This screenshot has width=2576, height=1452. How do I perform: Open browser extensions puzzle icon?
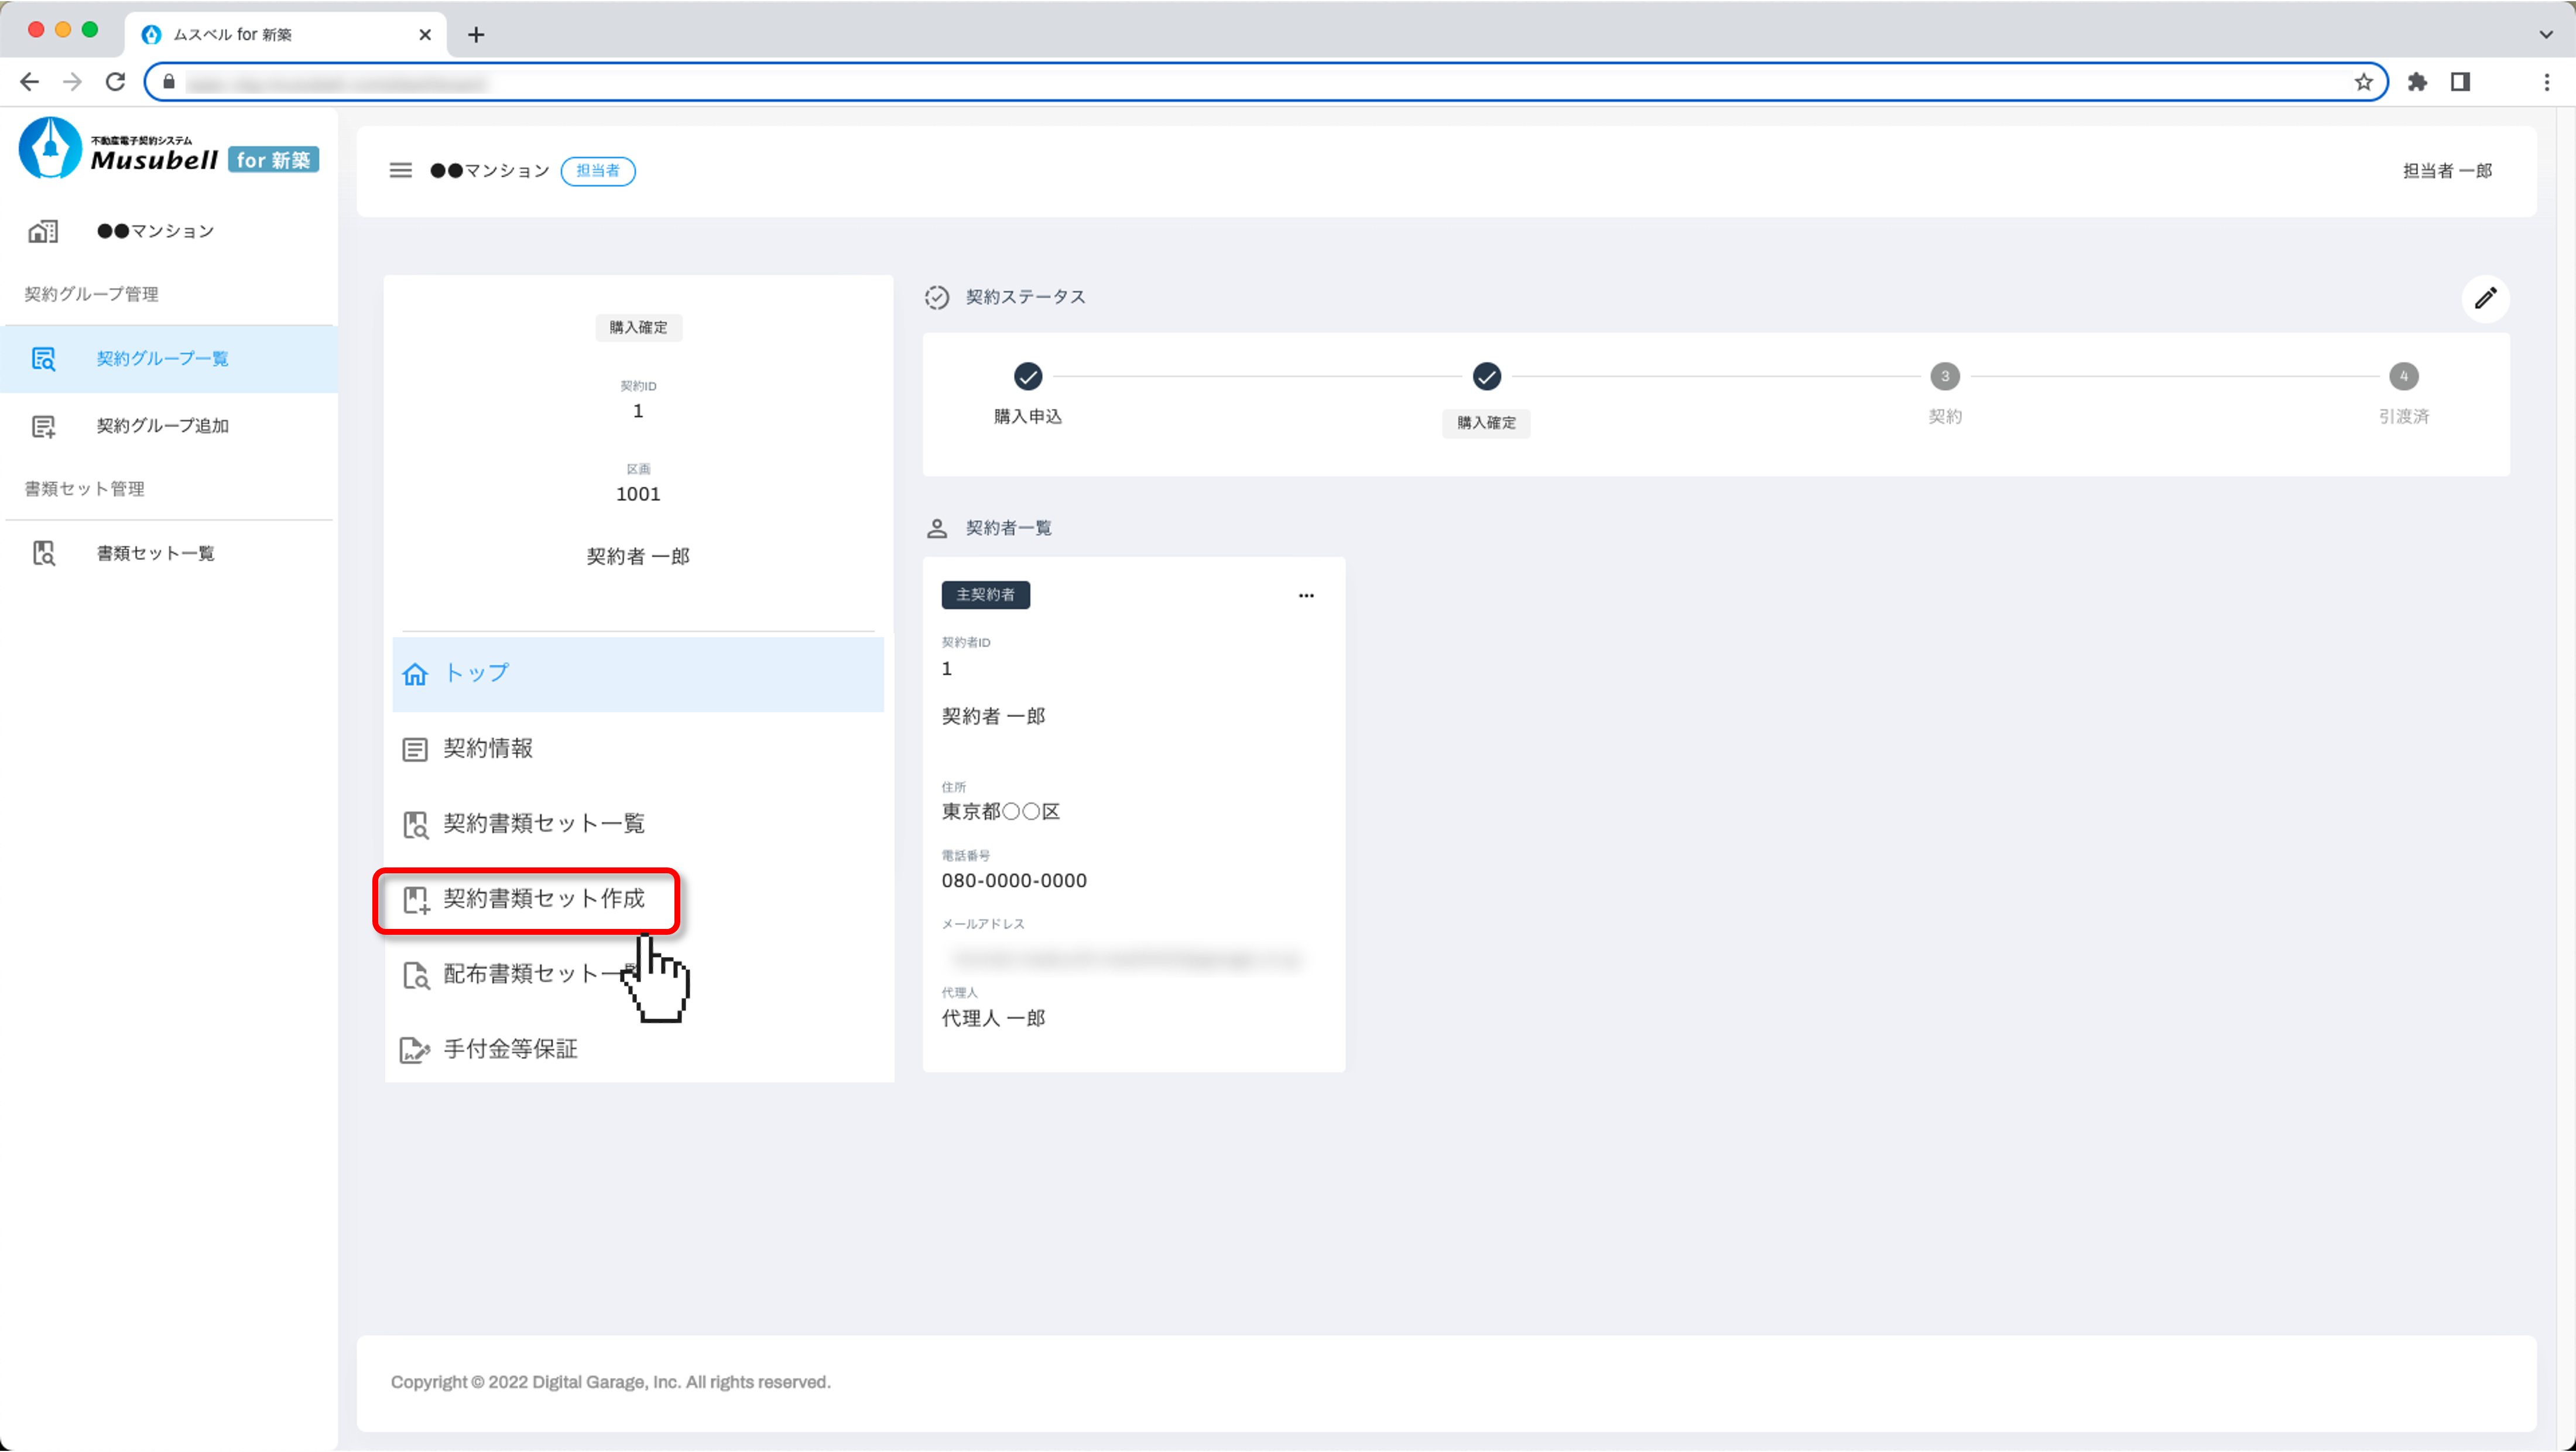[x=2417, y=82]
